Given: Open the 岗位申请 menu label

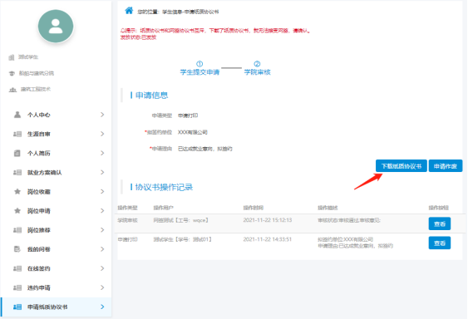Looking at the screenshot, I should click(39, 211).
